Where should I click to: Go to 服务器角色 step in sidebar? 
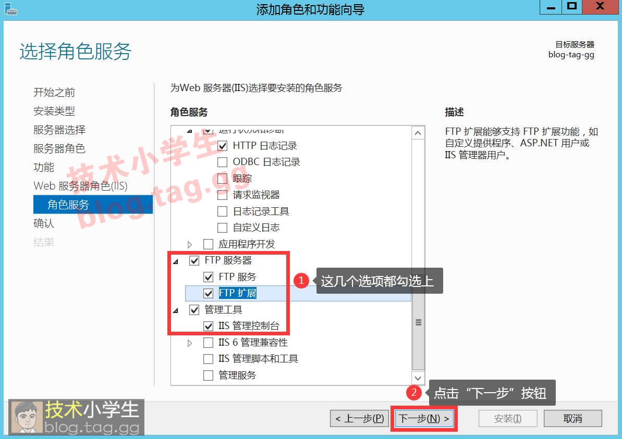coord(59,148)
